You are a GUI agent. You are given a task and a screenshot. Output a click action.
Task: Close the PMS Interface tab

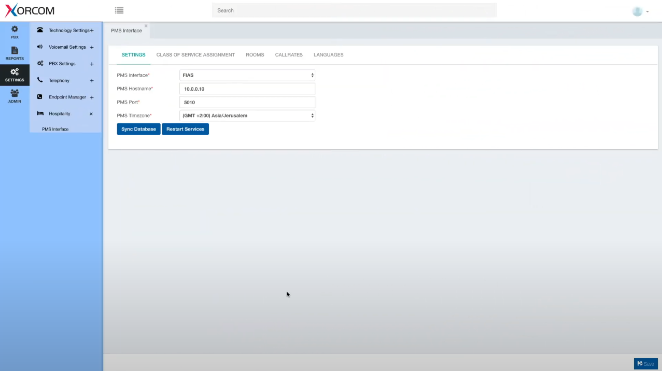[146, 25]
